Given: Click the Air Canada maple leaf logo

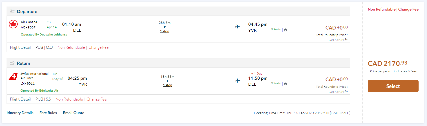Looking at the screenshot, I should click(x=13, y=24).
